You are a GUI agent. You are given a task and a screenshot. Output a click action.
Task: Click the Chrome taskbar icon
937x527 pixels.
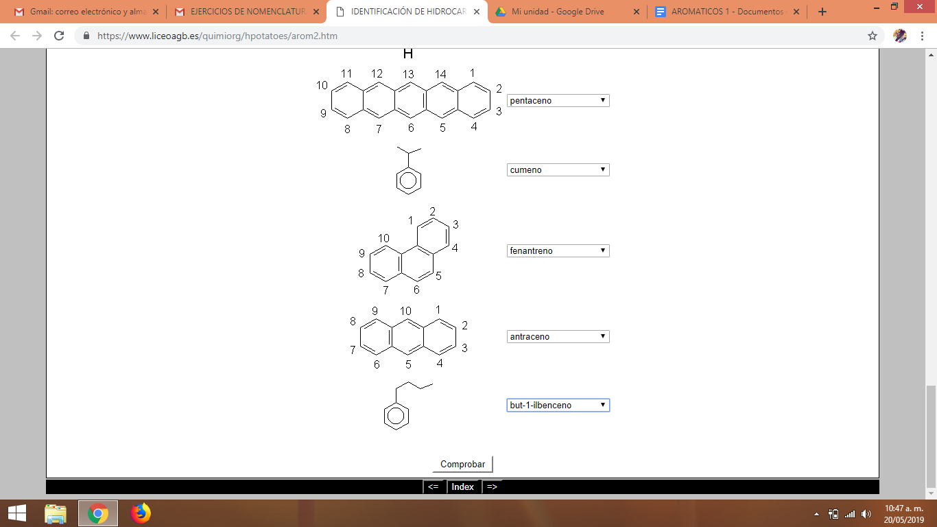pos(98,513)
